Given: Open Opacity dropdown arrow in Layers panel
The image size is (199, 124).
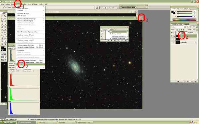Looking at the screenshot, I should click(x=197, y=27).
